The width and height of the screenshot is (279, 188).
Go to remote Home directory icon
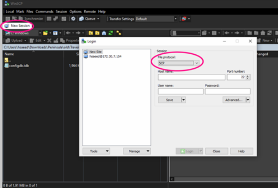pyautogui.click(x=263, y=33)
